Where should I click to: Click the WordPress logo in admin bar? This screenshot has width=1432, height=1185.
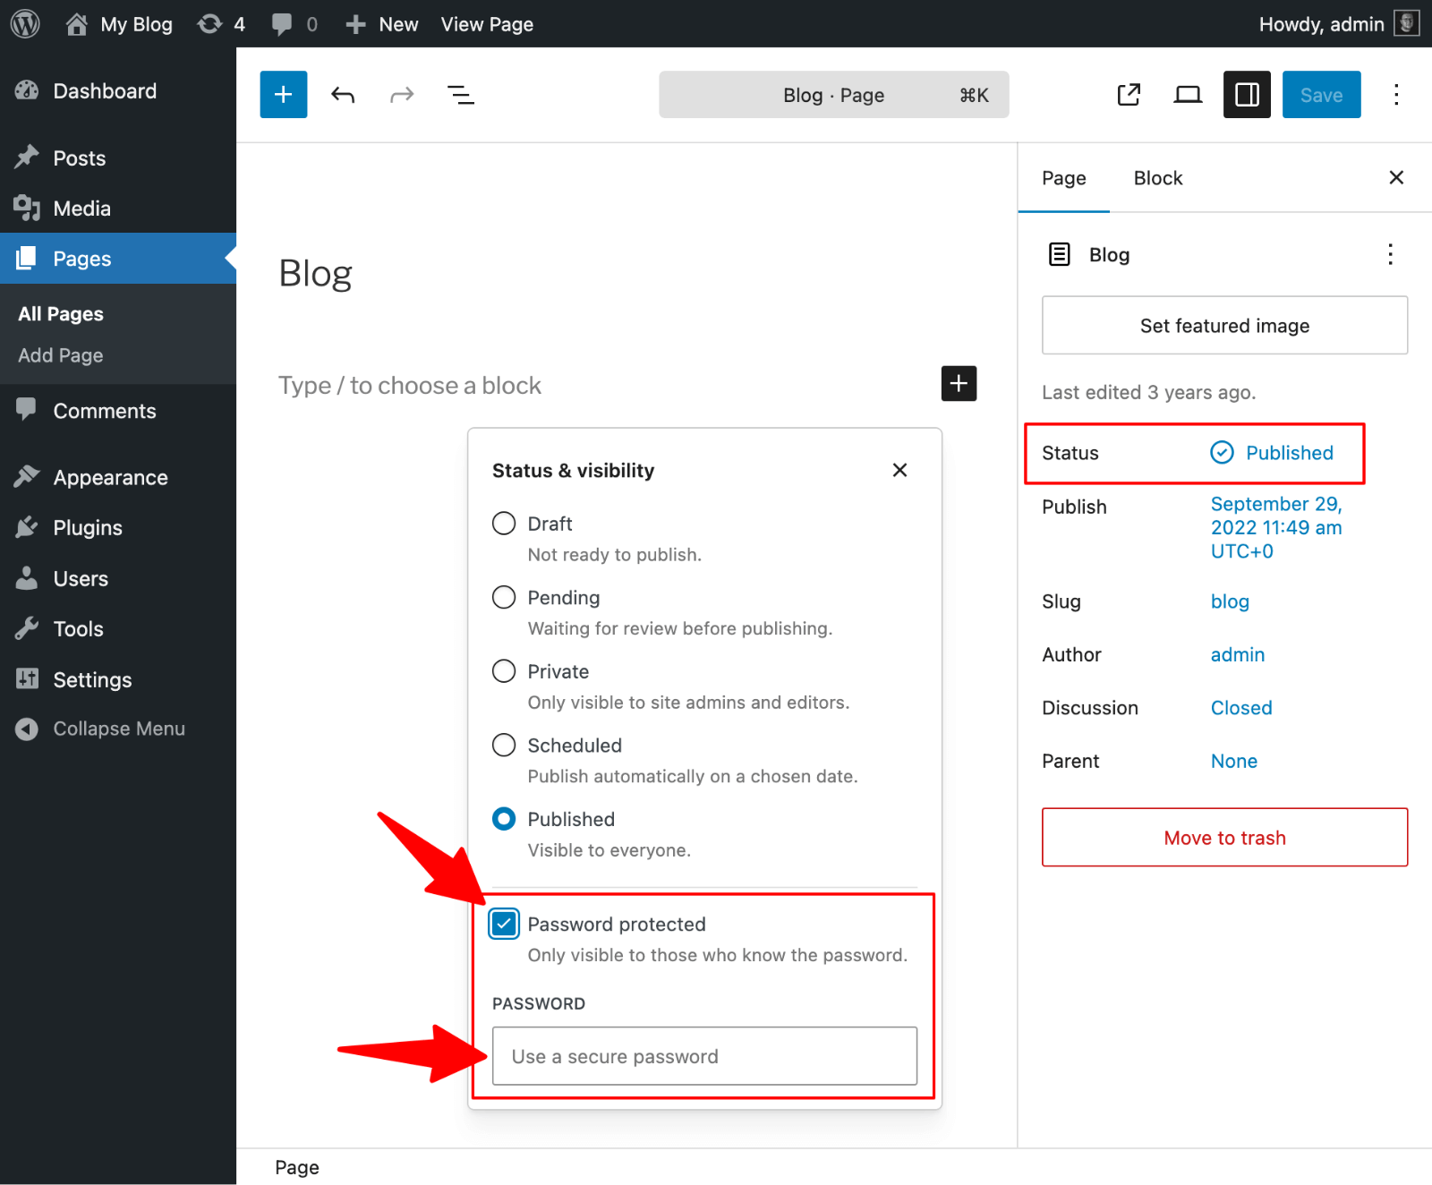[x=24, y=23]
